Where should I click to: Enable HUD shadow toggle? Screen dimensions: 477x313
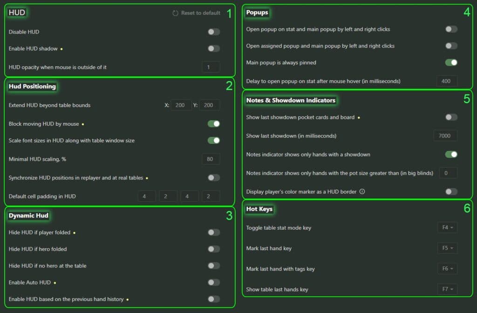[x=214, y=48]
